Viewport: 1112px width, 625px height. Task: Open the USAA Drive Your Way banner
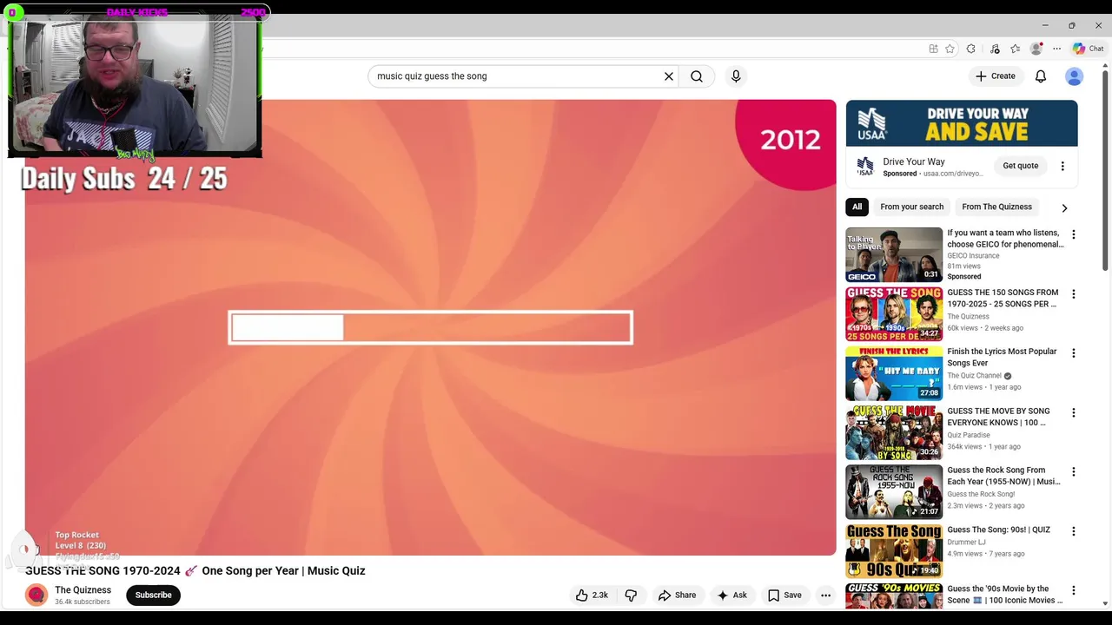coord(962,123)
